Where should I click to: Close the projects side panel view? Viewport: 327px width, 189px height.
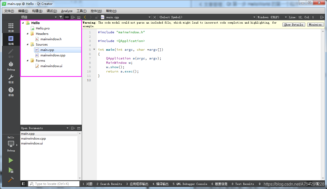pyautogui.click(x=79, y=17)
